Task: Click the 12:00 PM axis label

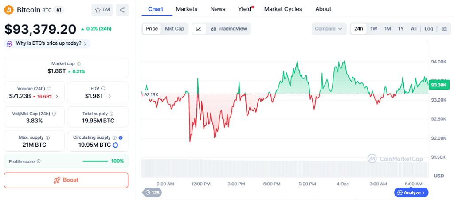Action: (x=201, y=184)
